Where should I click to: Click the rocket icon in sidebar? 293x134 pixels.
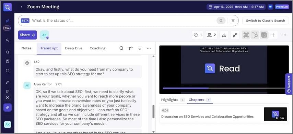coord(7,21)
